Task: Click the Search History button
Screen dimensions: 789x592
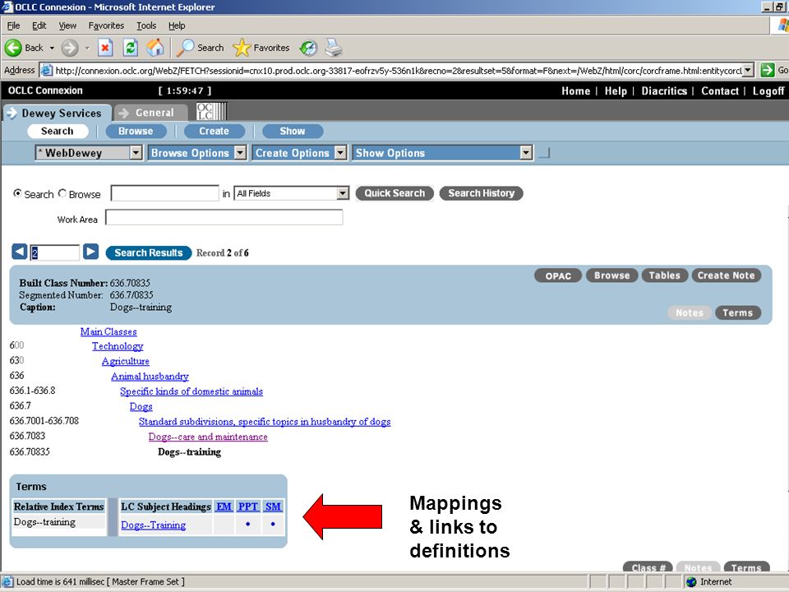Action: pyautogui.click(x=481, y=193)
